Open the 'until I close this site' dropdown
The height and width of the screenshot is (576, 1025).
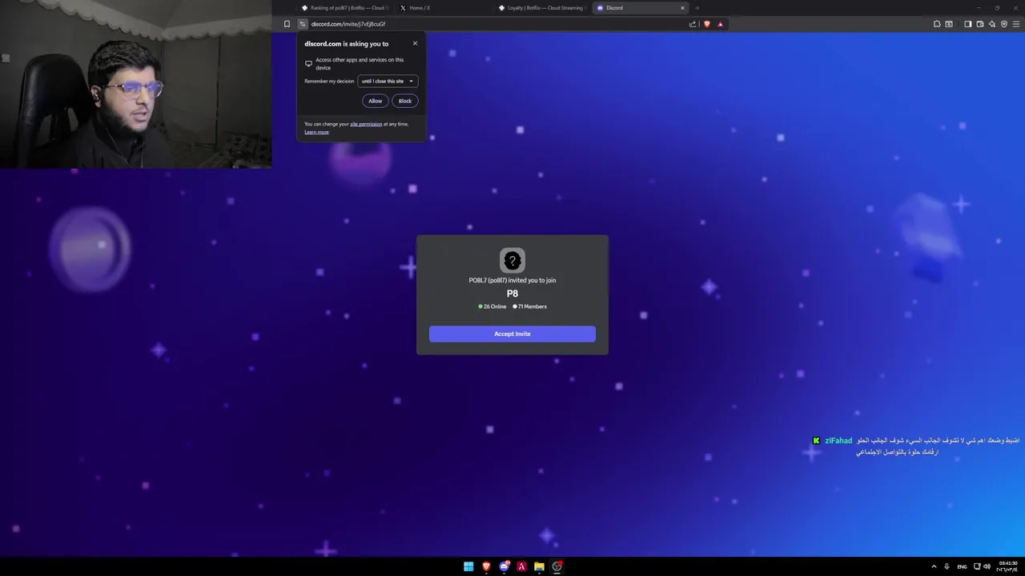coord(388,81)
